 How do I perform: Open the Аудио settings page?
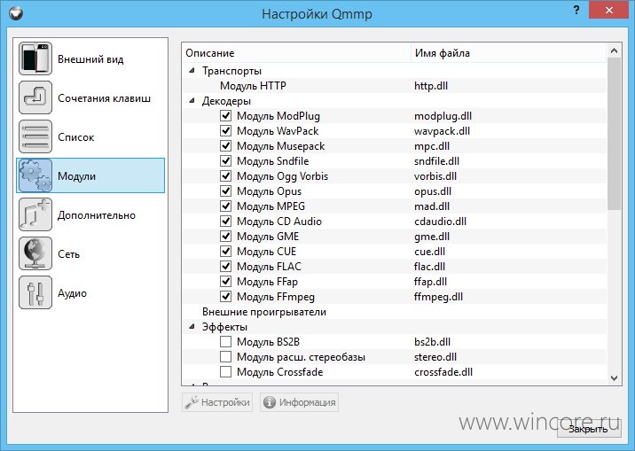point(90,293)
